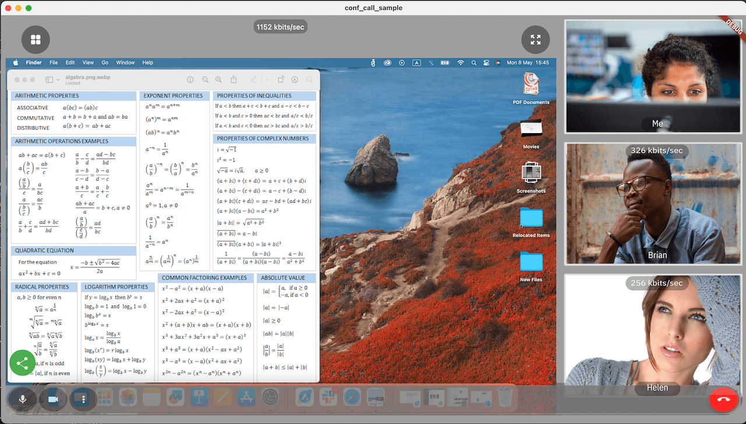
Task: Open Photos in the Dock
Action: [x=128, y=397]
